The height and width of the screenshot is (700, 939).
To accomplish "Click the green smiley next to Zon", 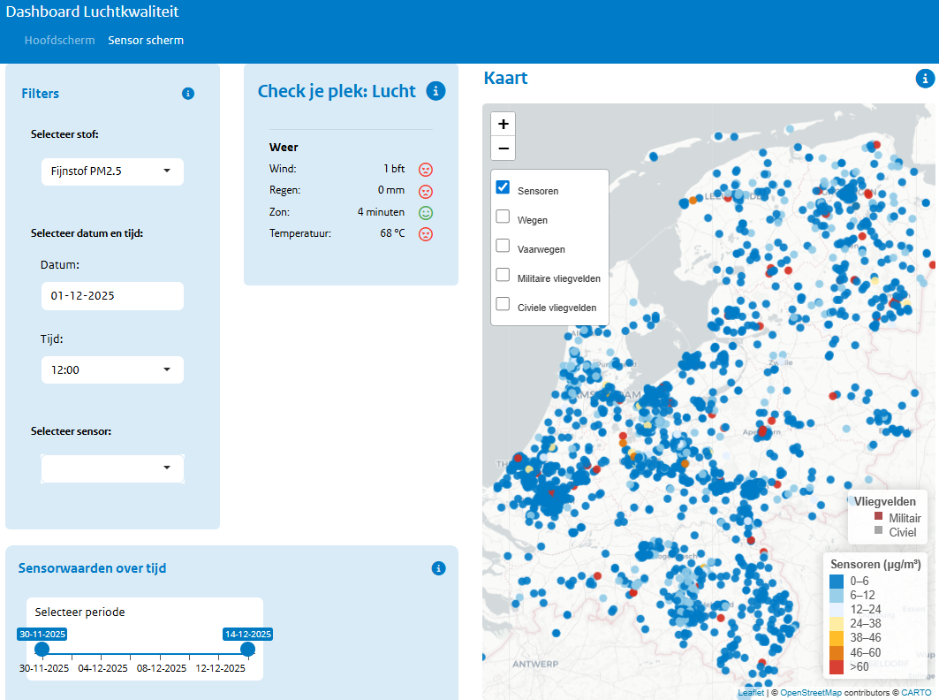I will point(425,213).
